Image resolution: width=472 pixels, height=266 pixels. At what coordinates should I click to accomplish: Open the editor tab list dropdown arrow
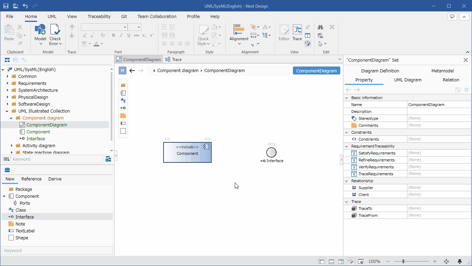tap(340, 60)
